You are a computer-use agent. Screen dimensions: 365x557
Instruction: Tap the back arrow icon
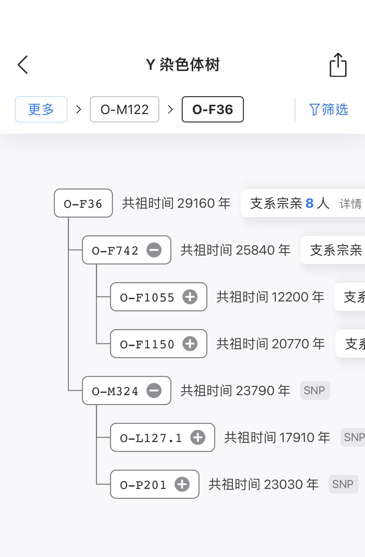[x=23, y=65]
